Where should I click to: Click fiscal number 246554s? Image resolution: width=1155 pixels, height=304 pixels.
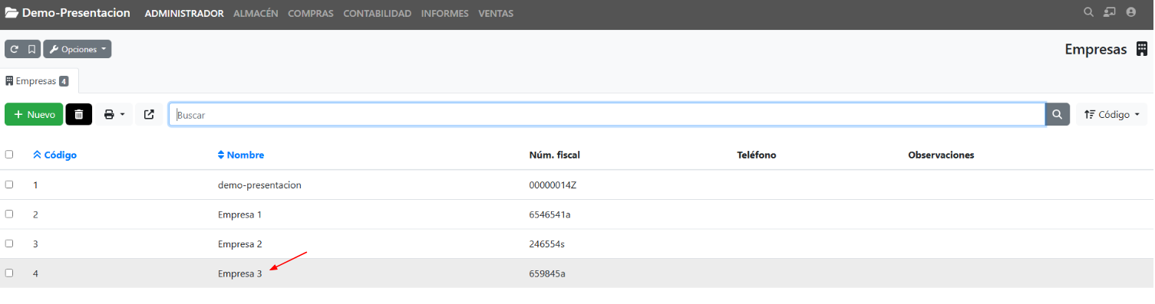pos(547,244)
